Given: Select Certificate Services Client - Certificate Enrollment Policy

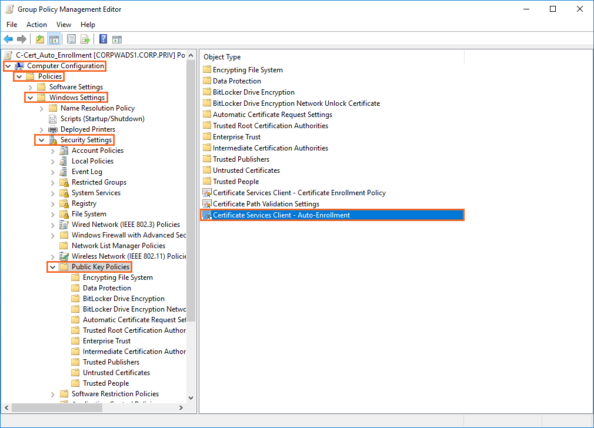Looking at the screenshot, I should (x=299, y=193).
